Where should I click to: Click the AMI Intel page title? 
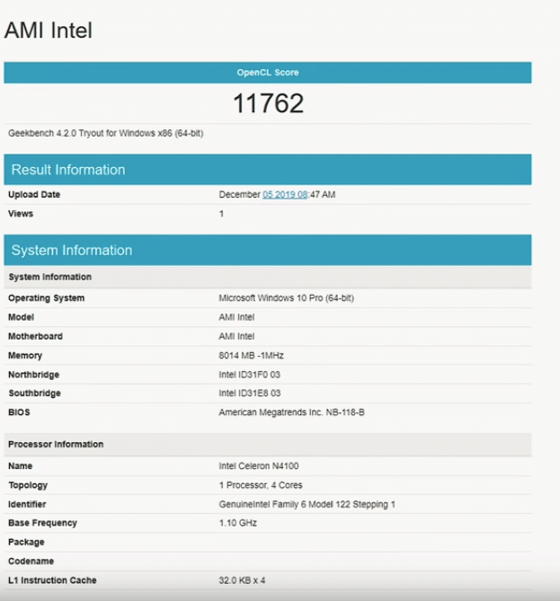point(49,31)
